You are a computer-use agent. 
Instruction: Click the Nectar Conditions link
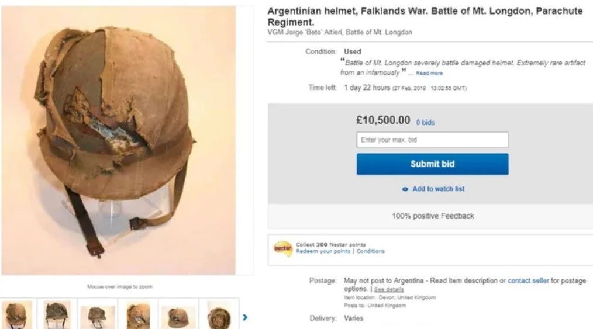coord(370,251)
